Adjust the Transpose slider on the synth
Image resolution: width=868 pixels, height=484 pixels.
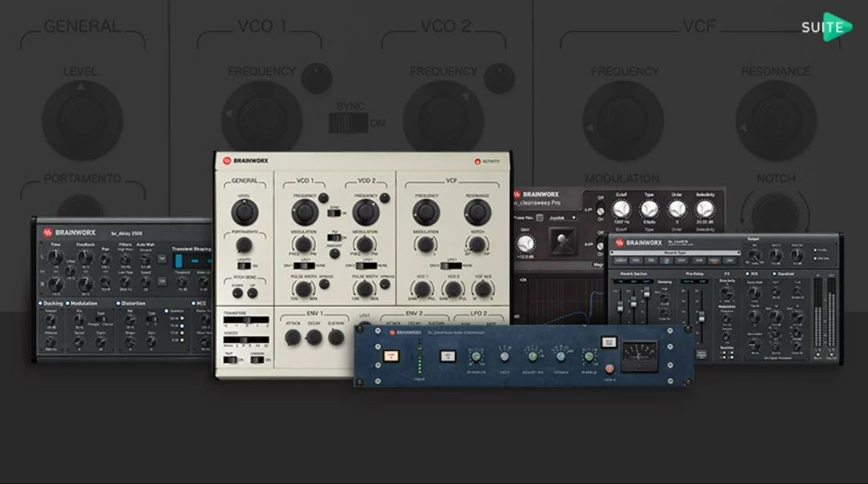247,320
